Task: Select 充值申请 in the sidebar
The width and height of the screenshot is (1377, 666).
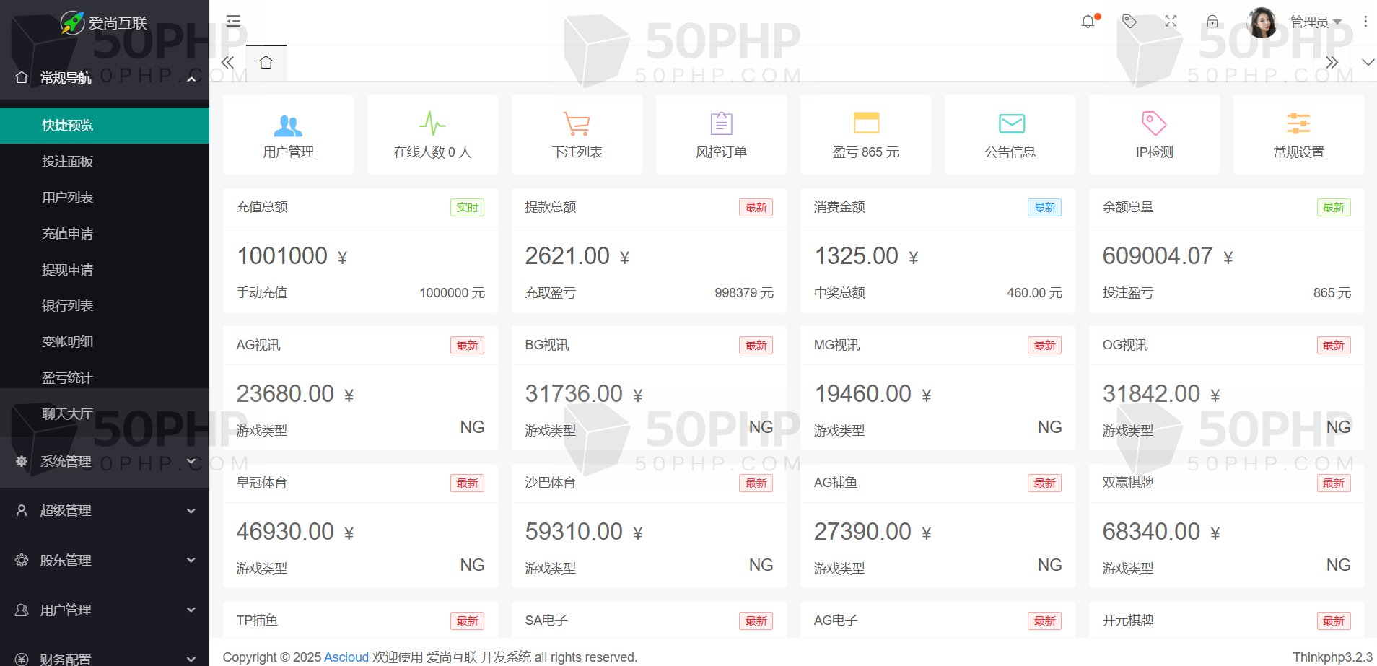Action: 68,234
